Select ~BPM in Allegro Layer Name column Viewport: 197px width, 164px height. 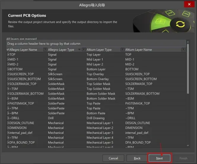[x=14, y=113]
